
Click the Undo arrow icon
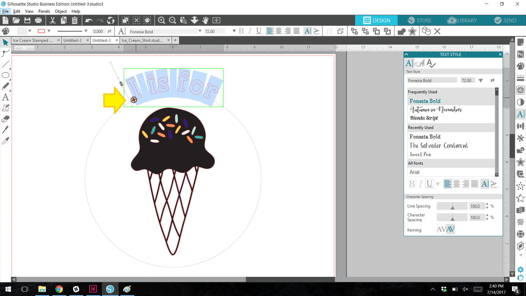click(x=89, y=20)
